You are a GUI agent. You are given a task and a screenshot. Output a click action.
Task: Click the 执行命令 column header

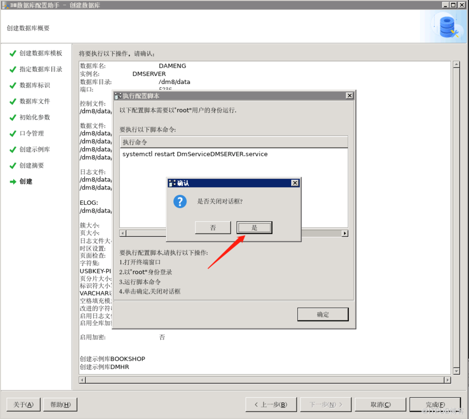pyautogui.click(x=233, y=142)
